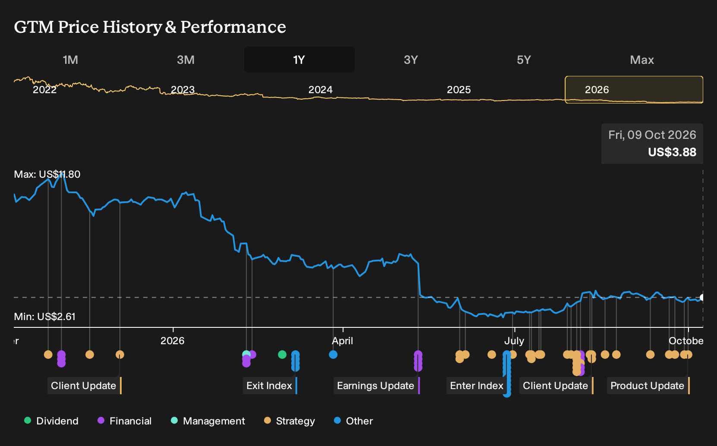Viewport: 717px width, 446px height.
Task: Choose the 5Y range tab
Action: 524,60
